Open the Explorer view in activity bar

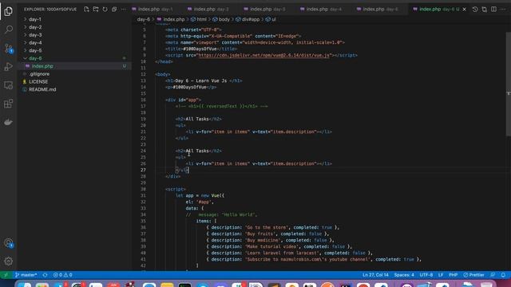tap(9, 11)
